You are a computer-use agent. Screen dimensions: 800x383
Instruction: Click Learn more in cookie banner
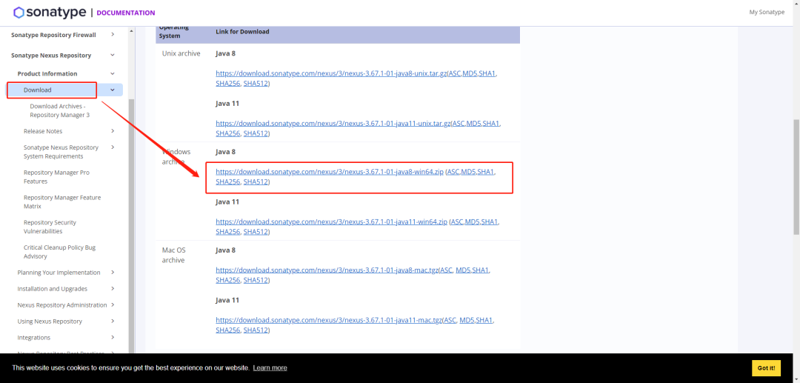pos(270,367)
